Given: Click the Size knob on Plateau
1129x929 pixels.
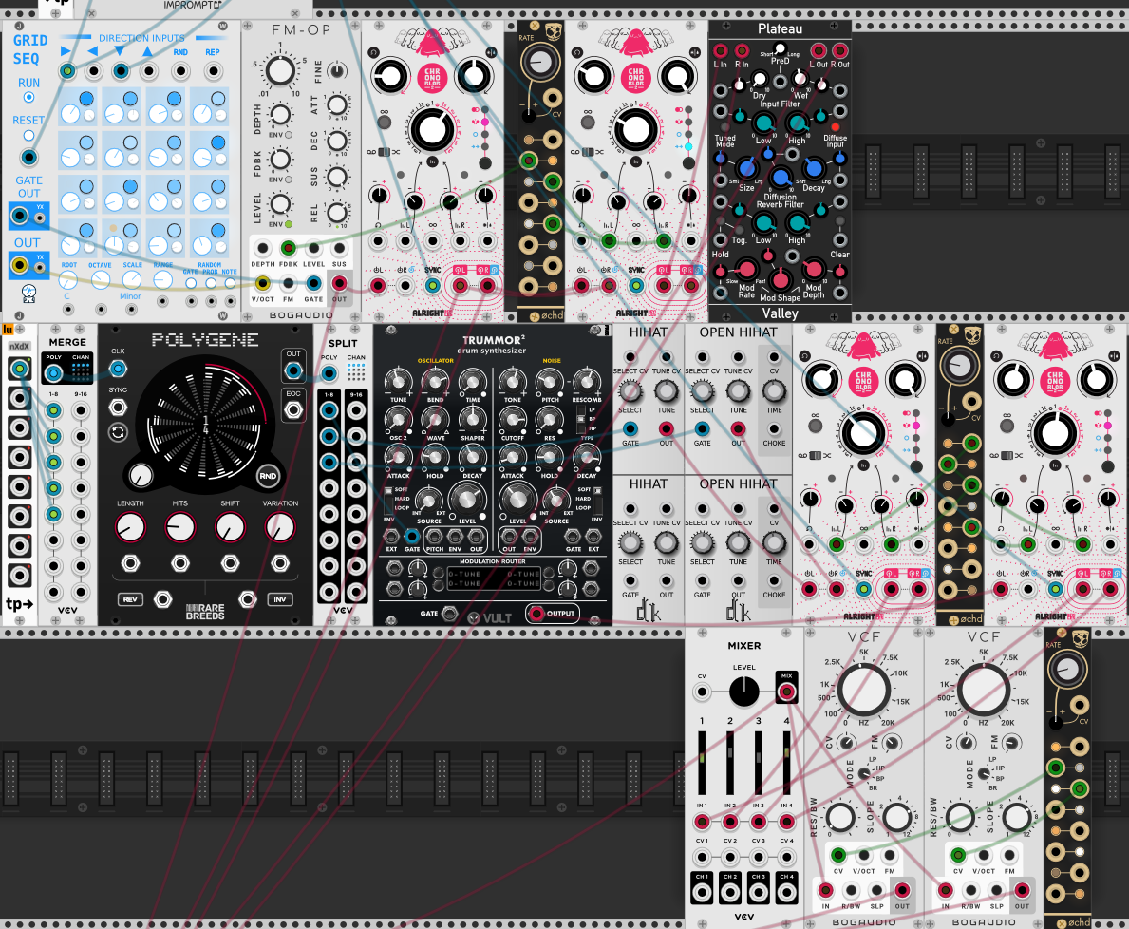Looking at the screenshot, I should pyautogui.click(x=746, y=168).
